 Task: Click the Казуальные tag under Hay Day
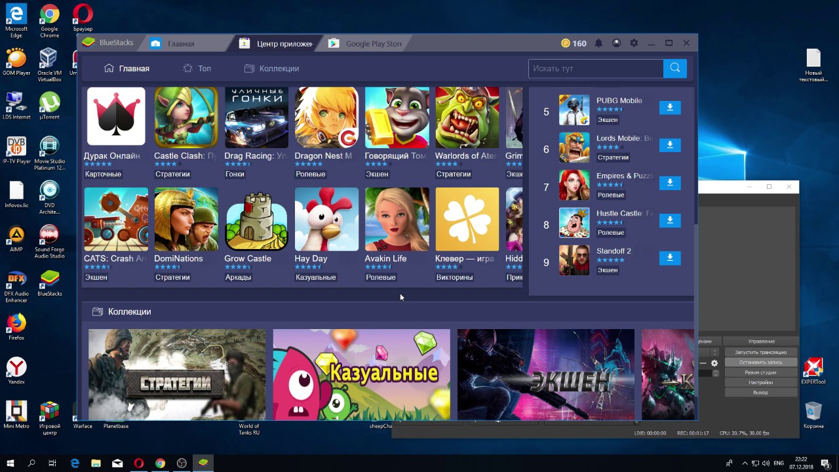tap(316, 277)
